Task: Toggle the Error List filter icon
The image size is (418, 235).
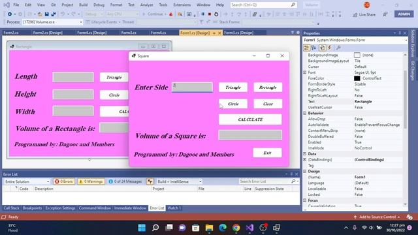Action: [150, 181]
